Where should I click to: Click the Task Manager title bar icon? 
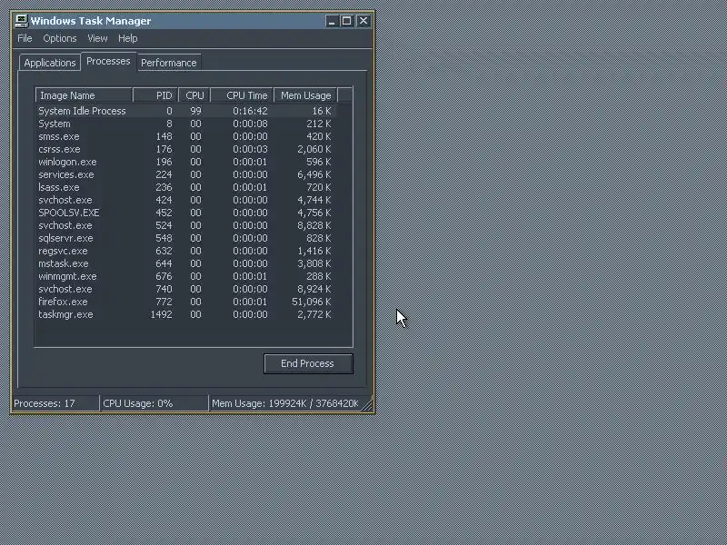pyautogui.click(x=21, y=21)
